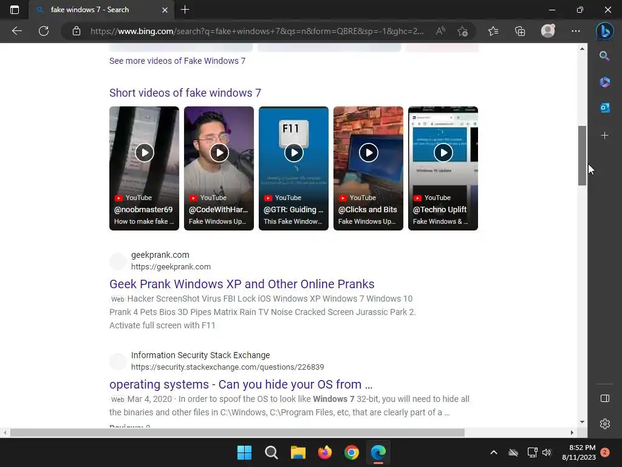Open sidebar settings gear
Viewport: 622px width, 467px height.
click(x=604, y=424)
